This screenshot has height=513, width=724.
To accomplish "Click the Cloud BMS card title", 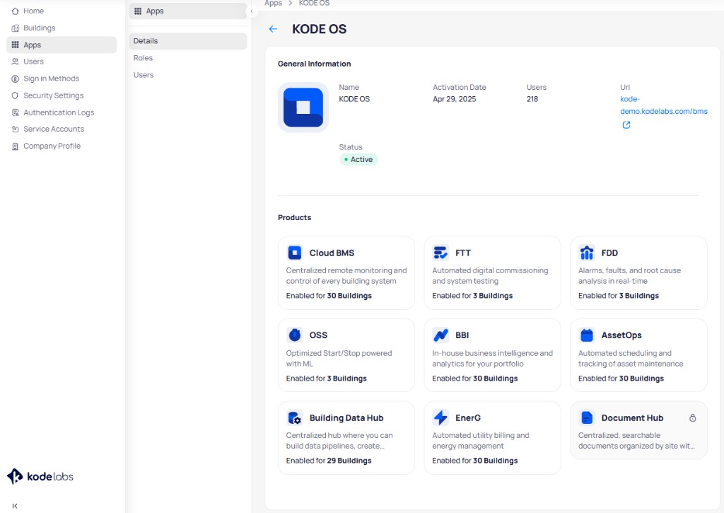I will pos(332,253).
